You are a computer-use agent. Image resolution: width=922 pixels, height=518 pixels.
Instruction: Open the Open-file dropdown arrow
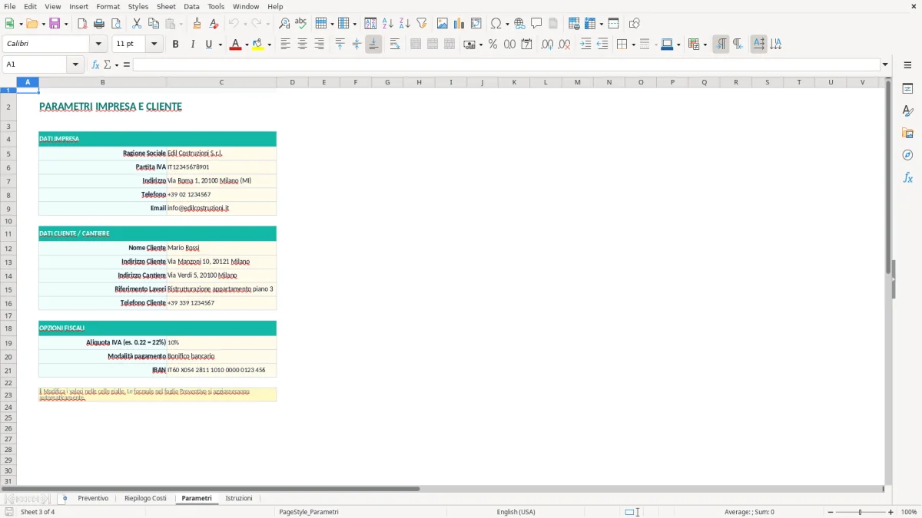pos(42,24)
